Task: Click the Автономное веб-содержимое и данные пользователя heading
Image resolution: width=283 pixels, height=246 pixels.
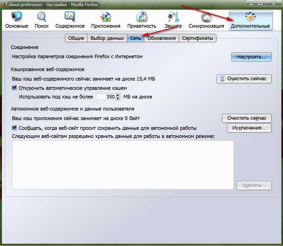Action: 72,109
